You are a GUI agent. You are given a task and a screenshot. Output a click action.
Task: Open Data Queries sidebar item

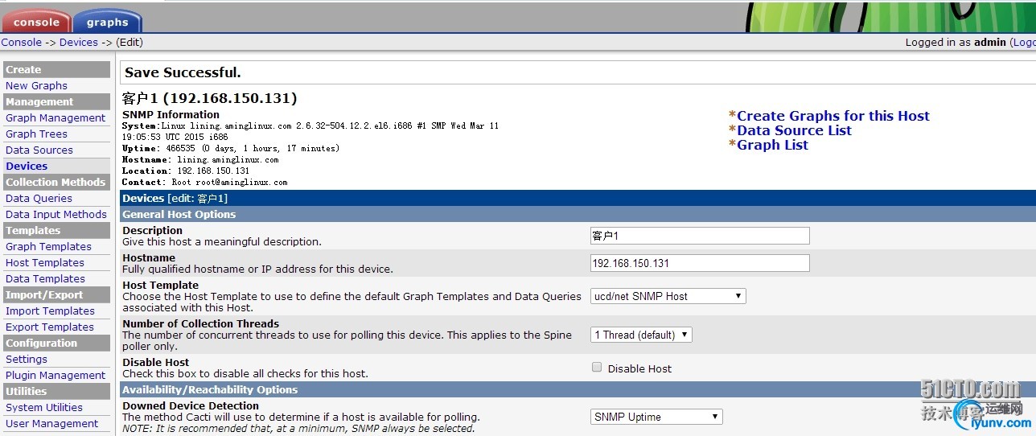pyautogui.click(x=39, y=199)
